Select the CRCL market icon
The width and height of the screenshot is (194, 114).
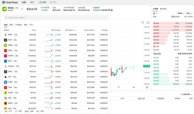5,71
